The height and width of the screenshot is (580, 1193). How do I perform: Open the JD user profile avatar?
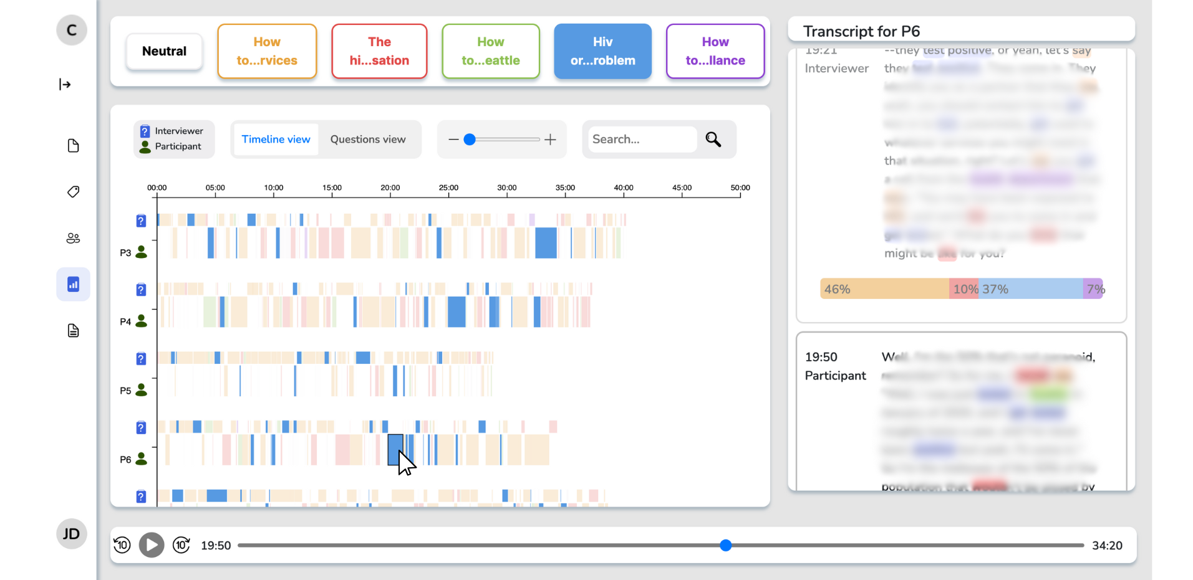pos(72,534)
